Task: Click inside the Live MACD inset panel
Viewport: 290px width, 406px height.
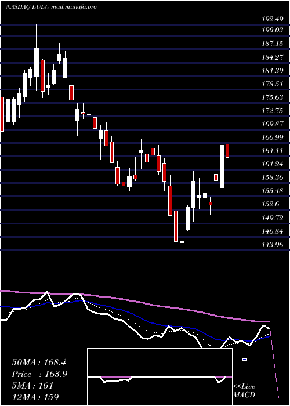Action: 159,377
